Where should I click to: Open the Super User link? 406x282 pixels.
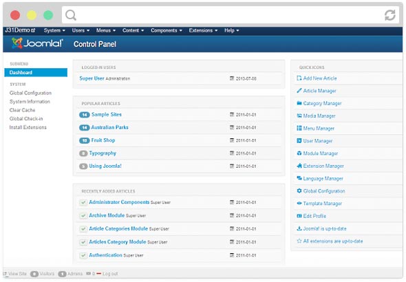(92, 78)
